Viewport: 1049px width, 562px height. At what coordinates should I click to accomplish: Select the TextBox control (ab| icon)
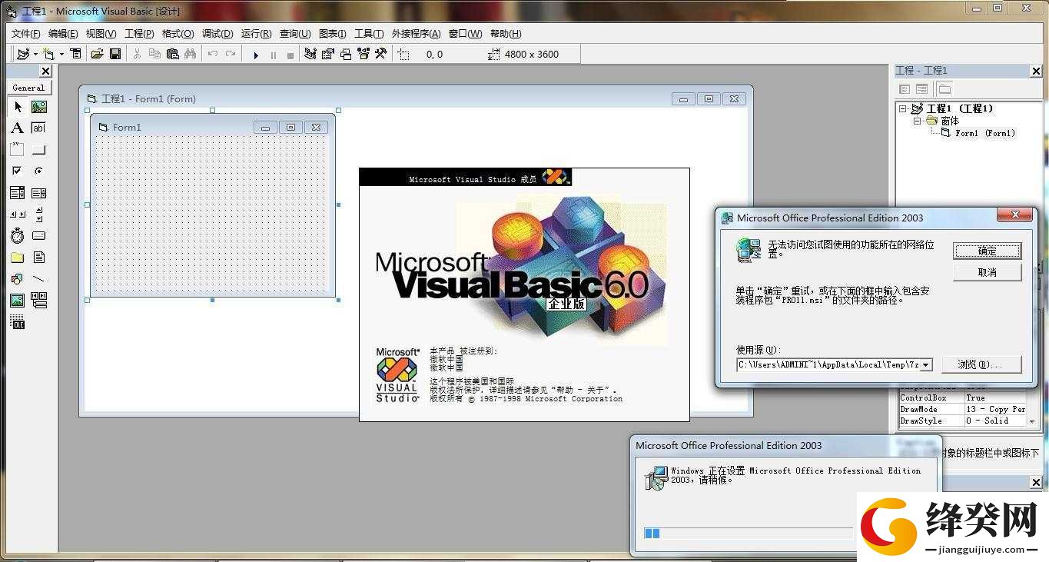[x=38, y=128]
